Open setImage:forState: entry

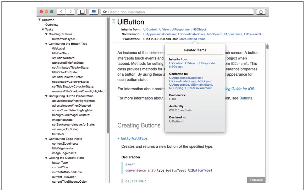point(65,129)
